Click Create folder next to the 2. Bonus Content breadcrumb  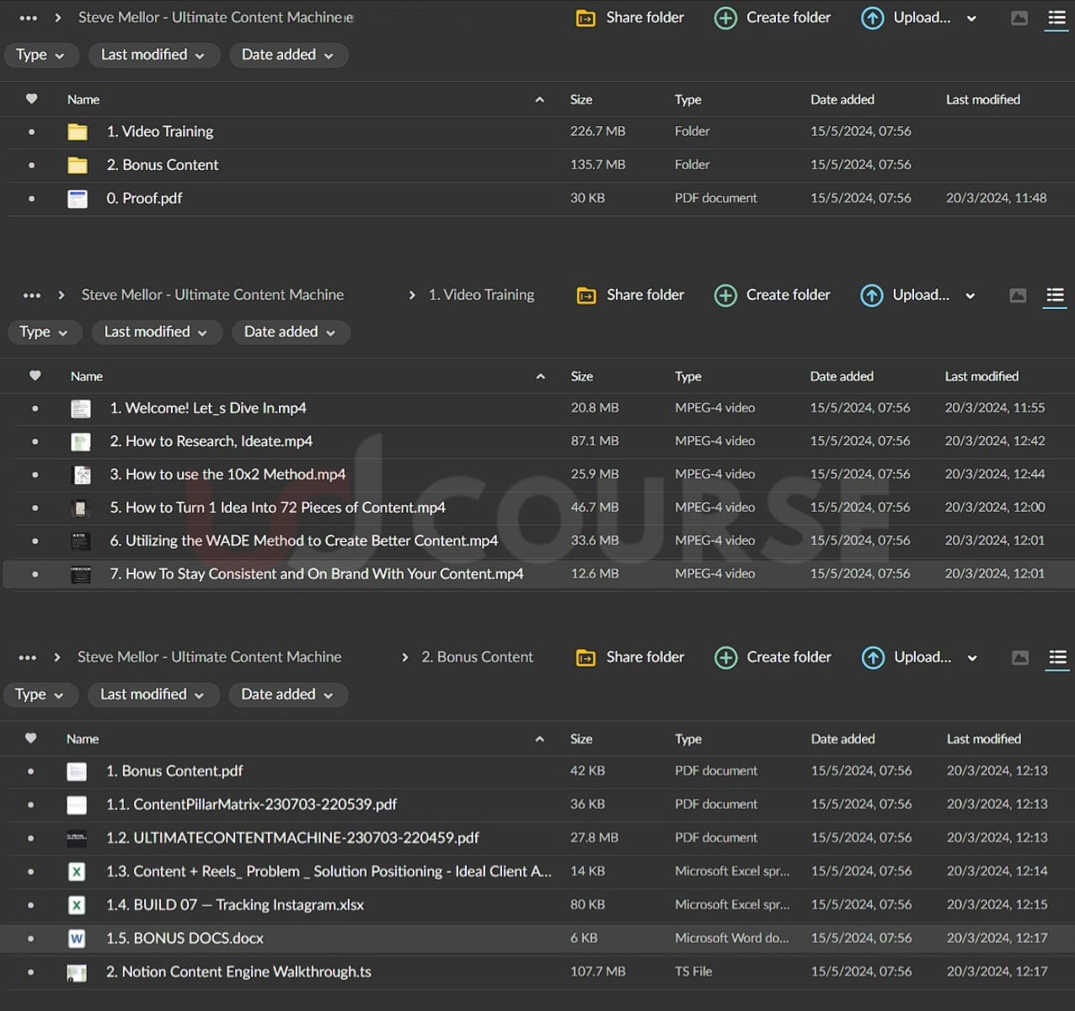tap(773, 657)
